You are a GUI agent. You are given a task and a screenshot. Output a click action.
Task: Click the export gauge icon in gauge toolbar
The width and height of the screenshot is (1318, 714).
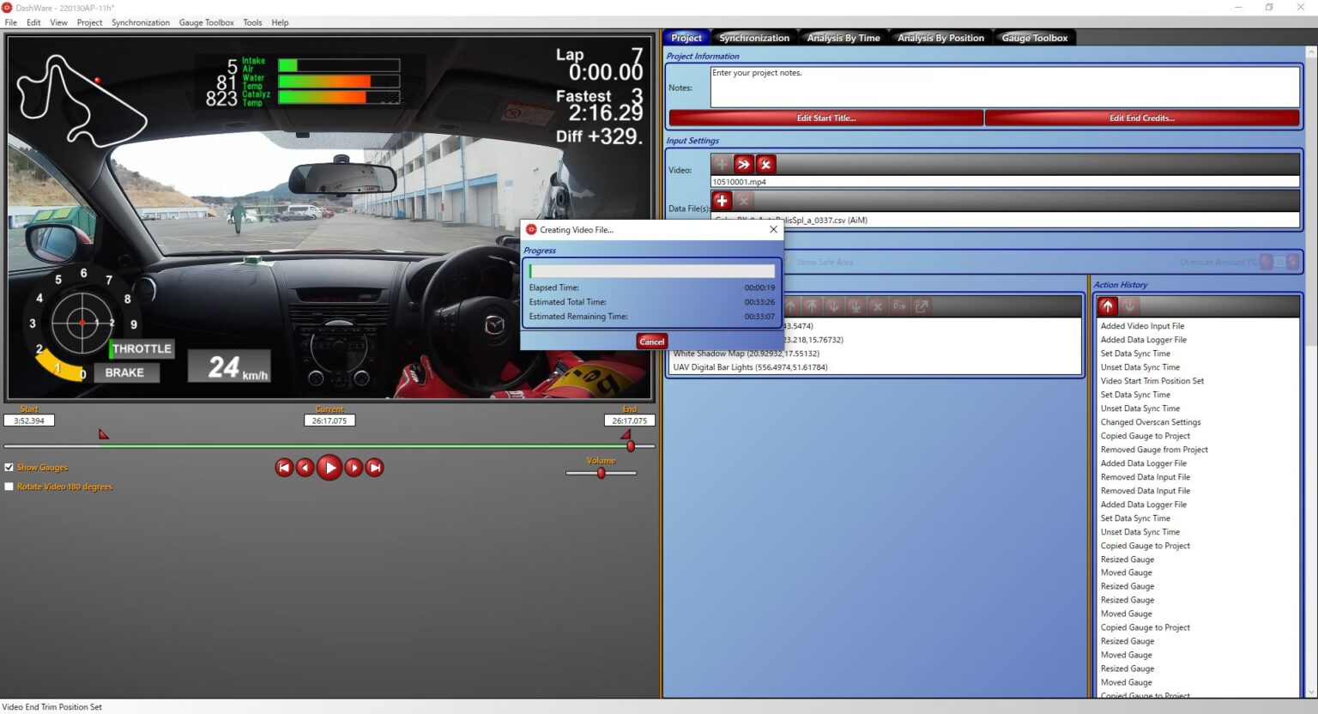[x=921, y=306]
